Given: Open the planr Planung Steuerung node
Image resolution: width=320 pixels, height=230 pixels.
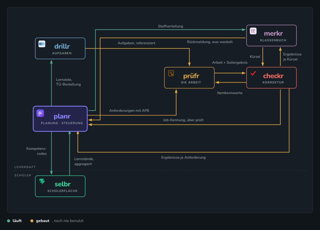Looking at the screenshot, I should coord(60,119).
